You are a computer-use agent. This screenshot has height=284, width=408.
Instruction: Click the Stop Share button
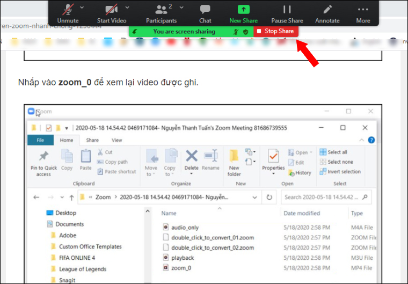point(276,31)
